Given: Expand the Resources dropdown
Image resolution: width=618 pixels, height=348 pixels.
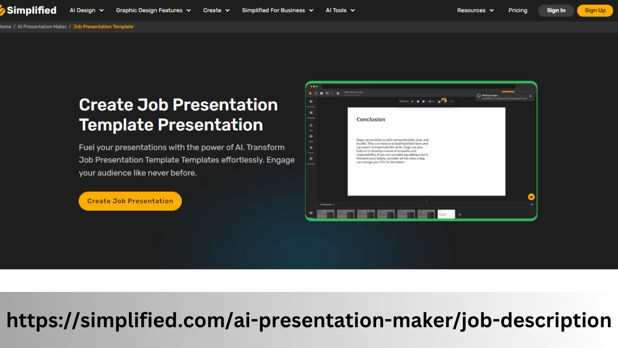Looking at the screenshot, I should (475, 10).
